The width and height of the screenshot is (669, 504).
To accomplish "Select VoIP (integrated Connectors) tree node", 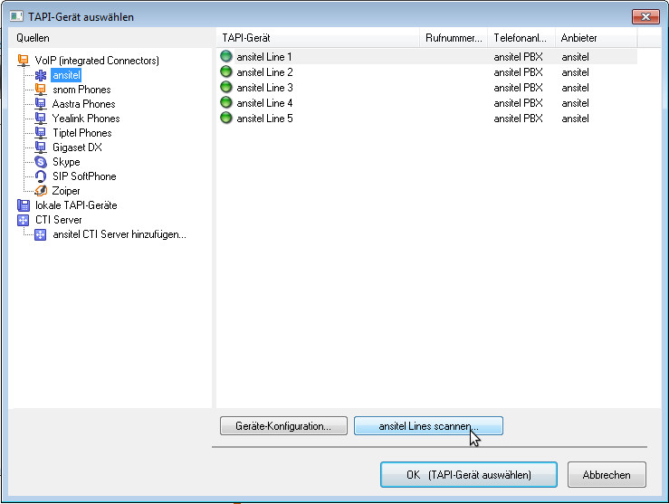I will click(x=97, y=61).
